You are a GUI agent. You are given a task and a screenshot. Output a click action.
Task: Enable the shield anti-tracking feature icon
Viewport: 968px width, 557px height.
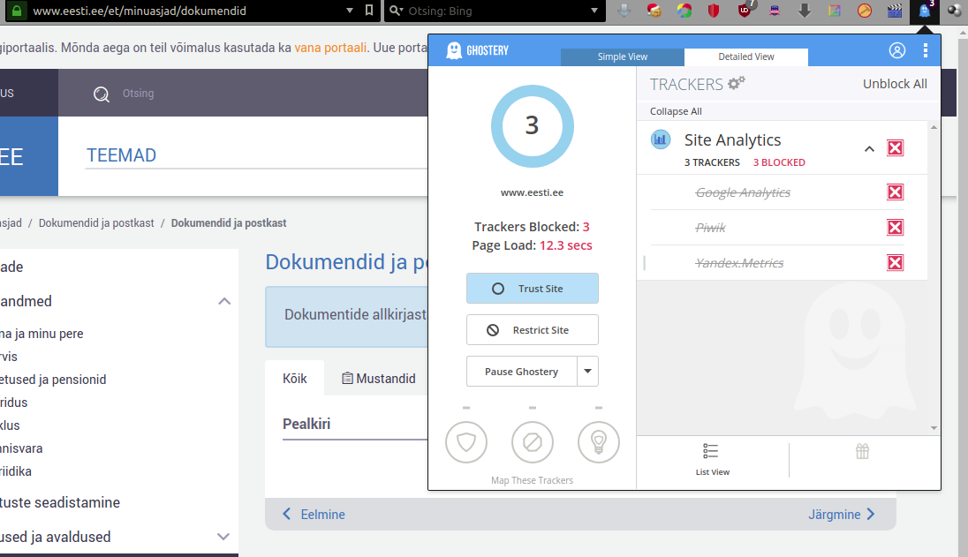(466, 442)
